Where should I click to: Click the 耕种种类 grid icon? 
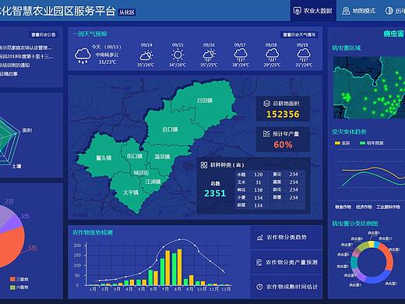(x=204, y=164)
